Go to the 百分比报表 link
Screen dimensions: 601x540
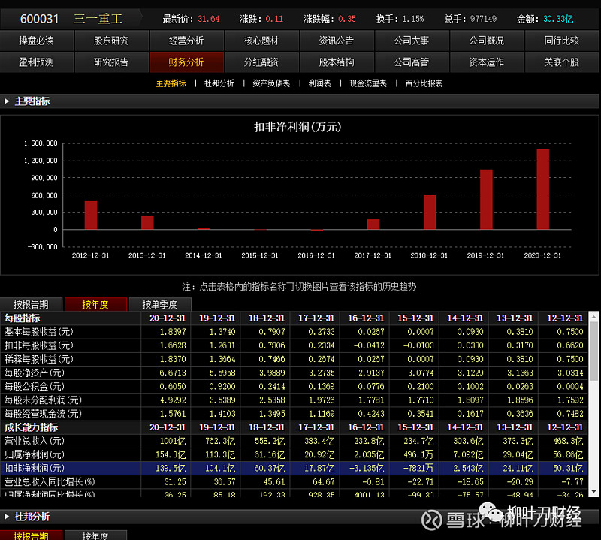(x=424, y=83)
